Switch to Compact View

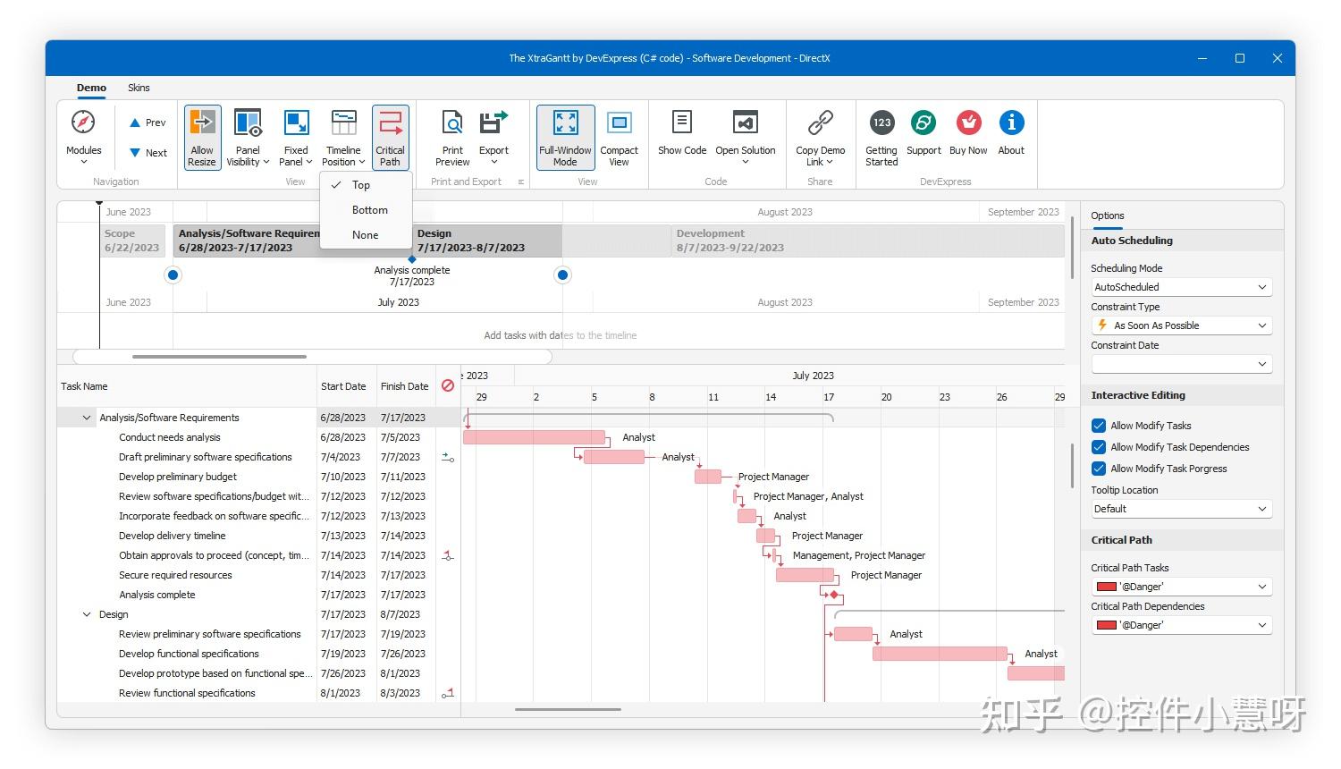(x=619, y=136)
